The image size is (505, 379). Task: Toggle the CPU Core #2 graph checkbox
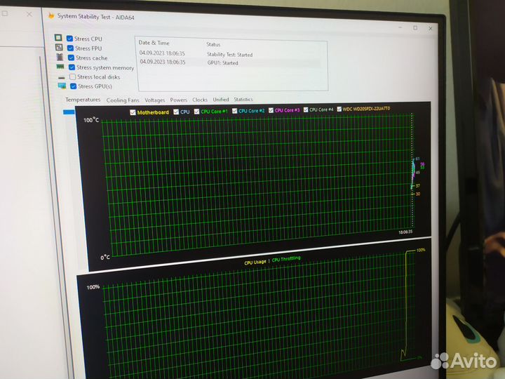pos(234,111)
